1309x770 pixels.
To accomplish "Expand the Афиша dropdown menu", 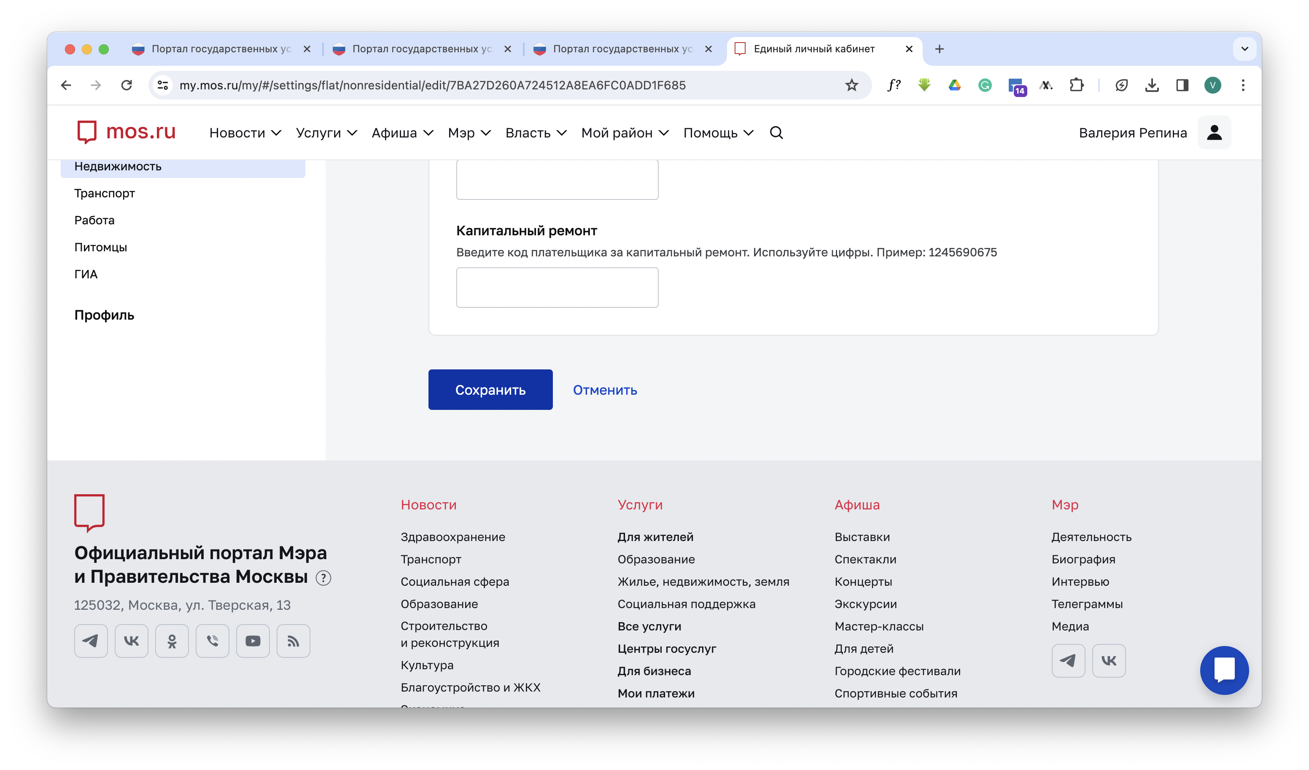I will (402, 133).
